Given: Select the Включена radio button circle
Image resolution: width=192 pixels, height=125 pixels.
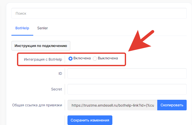Looking at the screenshot, I should click(71, 59).
